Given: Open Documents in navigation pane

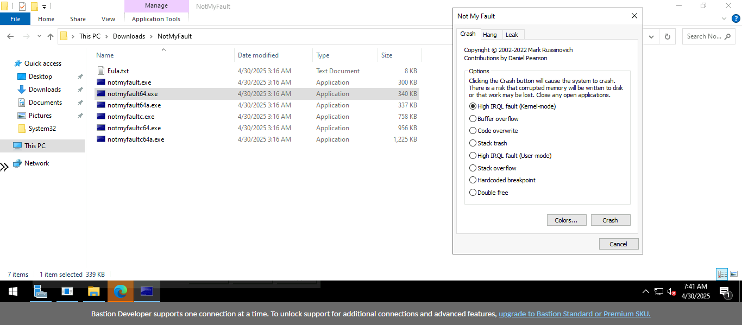Looking at the screenshot, I should (45, 103).
